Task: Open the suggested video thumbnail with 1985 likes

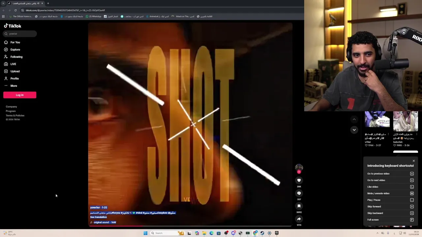Action: pyautogui.click(x=406, y=121)
